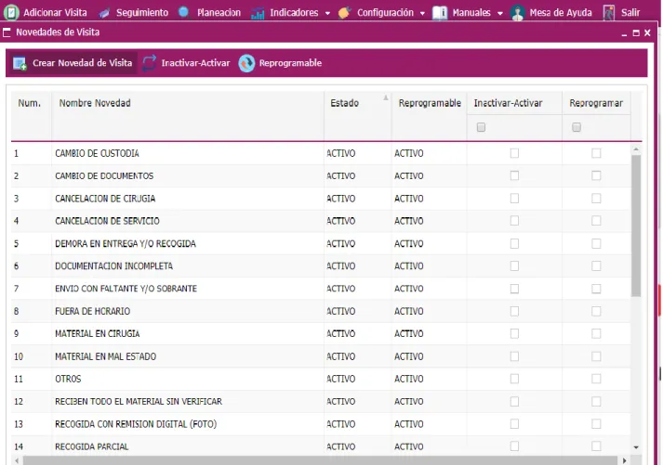
Task: Check Inactivar-Activar for CAMBIO DE CUSTODIA
Action: click(514, 153)
